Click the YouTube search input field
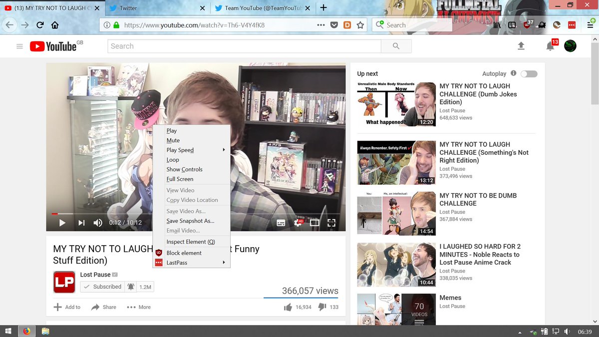Image resolution: width=599 pixels, height=337 pixels. [245, 46]
